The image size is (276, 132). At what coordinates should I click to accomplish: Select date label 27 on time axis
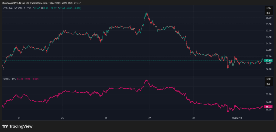[150, 118]
